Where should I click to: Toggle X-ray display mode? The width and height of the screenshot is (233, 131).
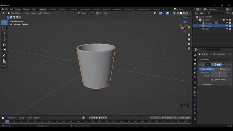point(174,13)
